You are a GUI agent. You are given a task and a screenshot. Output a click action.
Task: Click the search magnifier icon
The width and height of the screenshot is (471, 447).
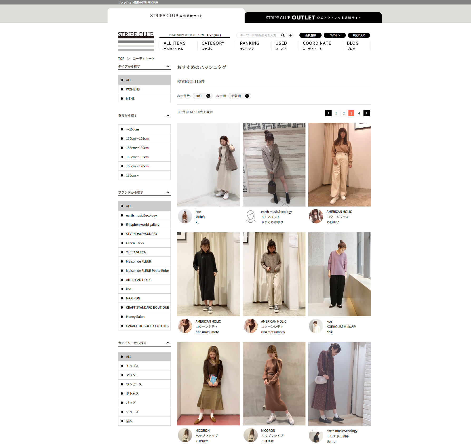coord(283,35)
